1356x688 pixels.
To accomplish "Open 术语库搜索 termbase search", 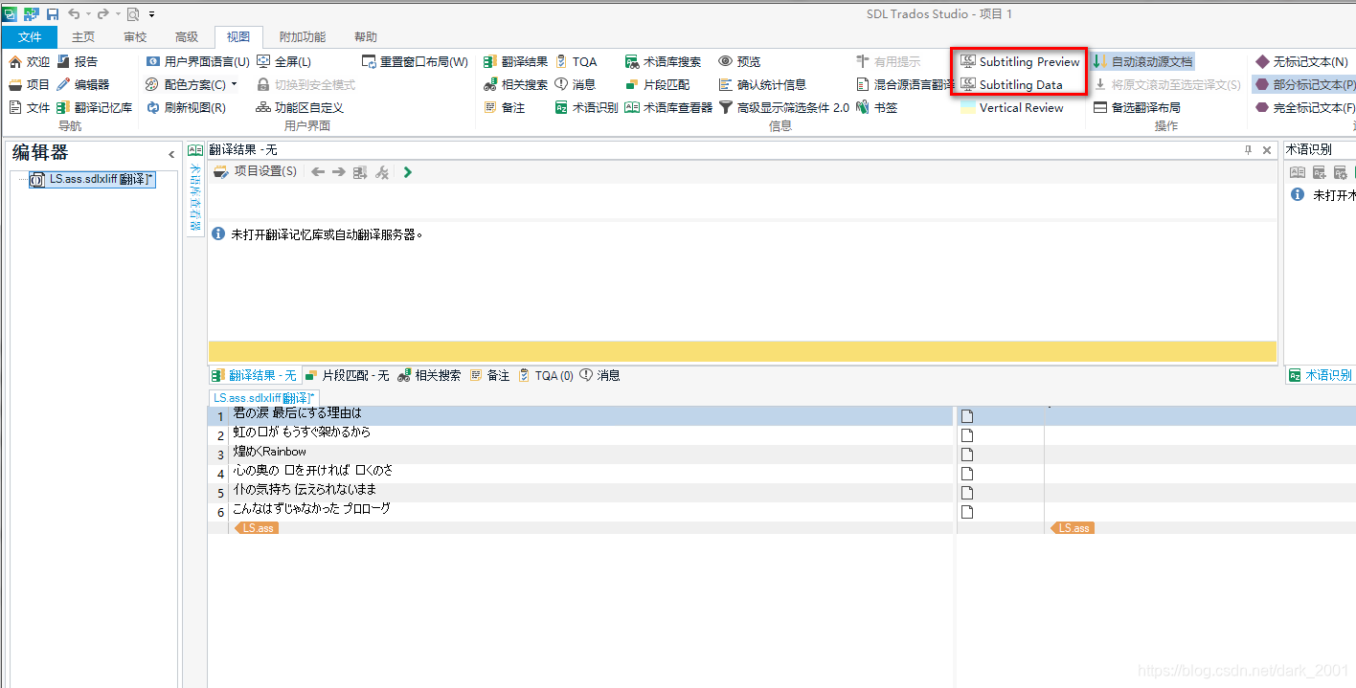I will click(663, 61).
